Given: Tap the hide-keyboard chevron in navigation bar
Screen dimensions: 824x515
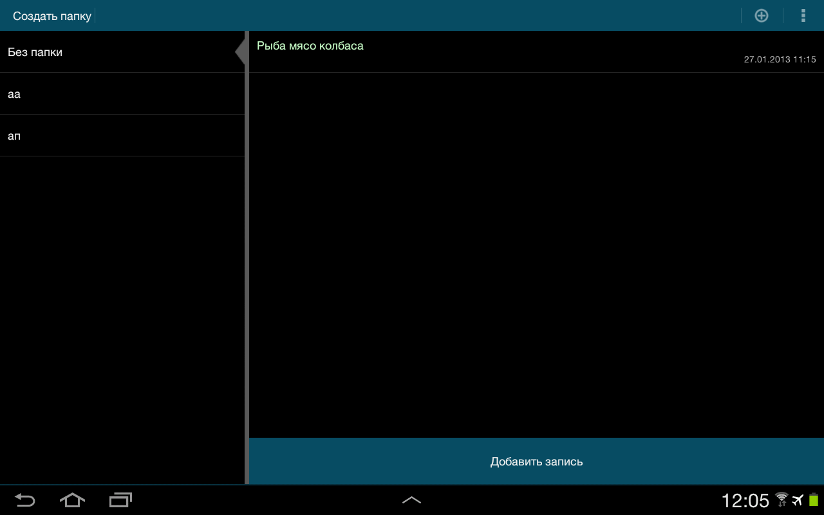Looking at the screenshot, I should coord(411,500).
